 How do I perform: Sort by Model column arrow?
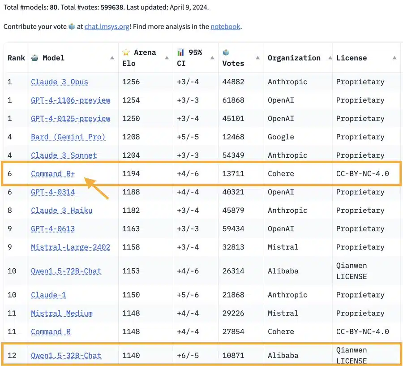click(112, 58)
